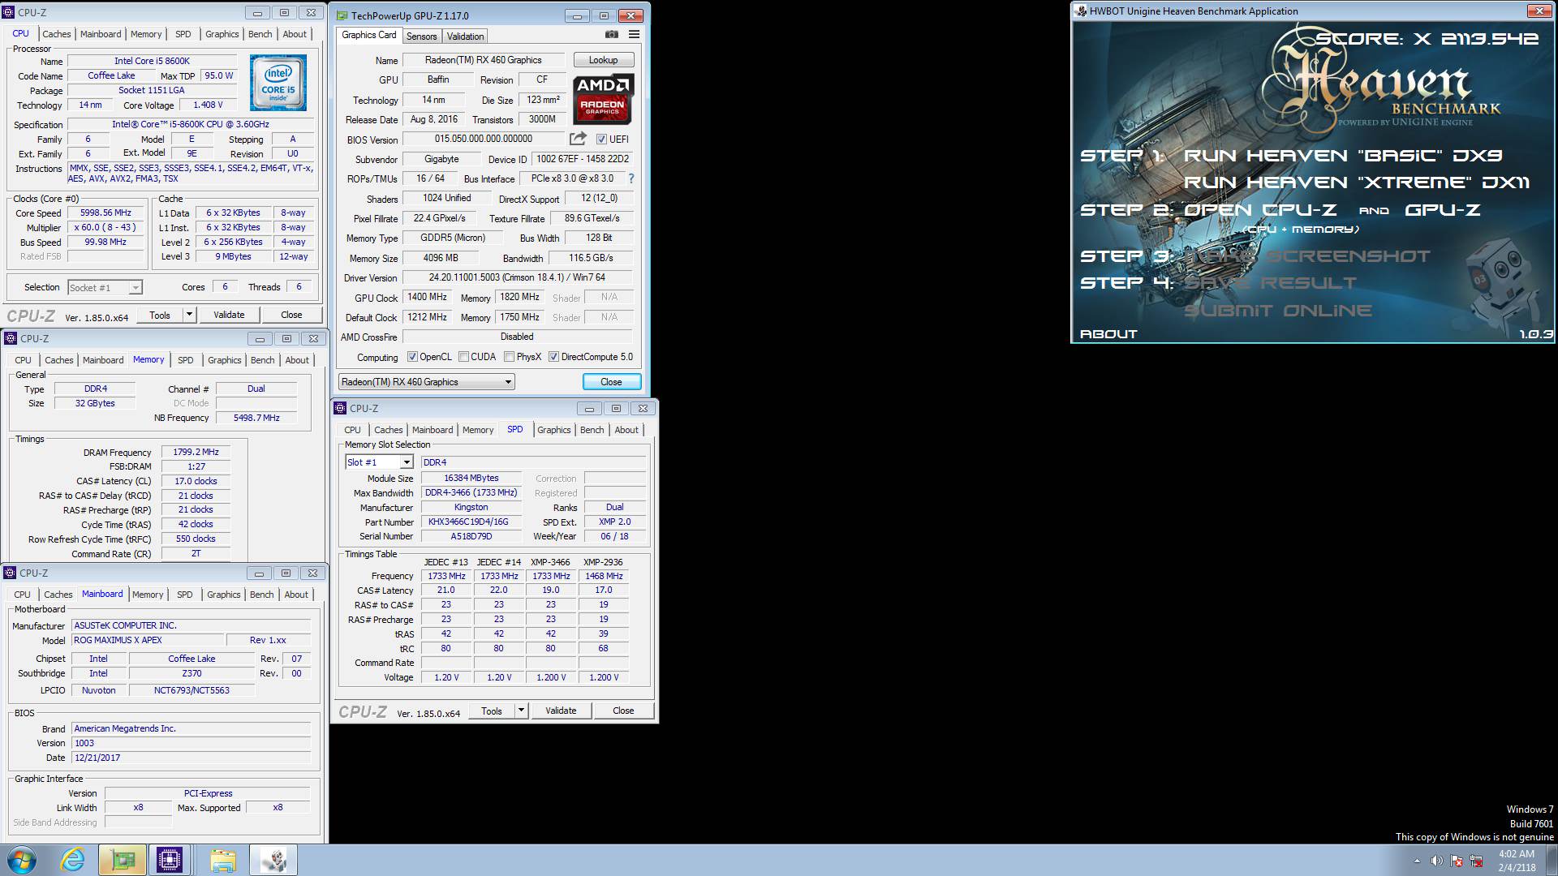Viewport: 1558px width, 876px height.
Task: Toggle the OpenCL checkbox
Action: pyautogui.click(x=412, y=357)
